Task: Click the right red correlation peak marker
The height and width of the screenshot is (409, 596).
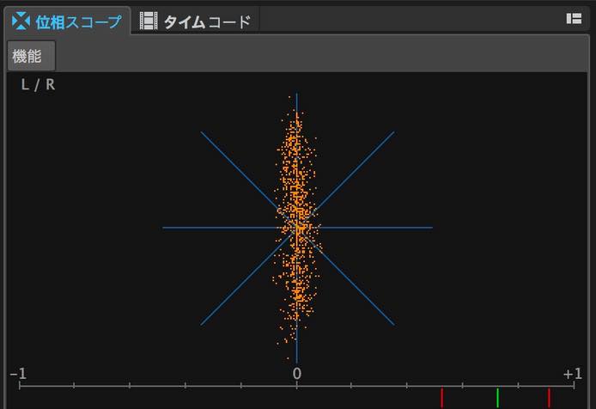Action: pyautogui.click(x=549, y=398)
